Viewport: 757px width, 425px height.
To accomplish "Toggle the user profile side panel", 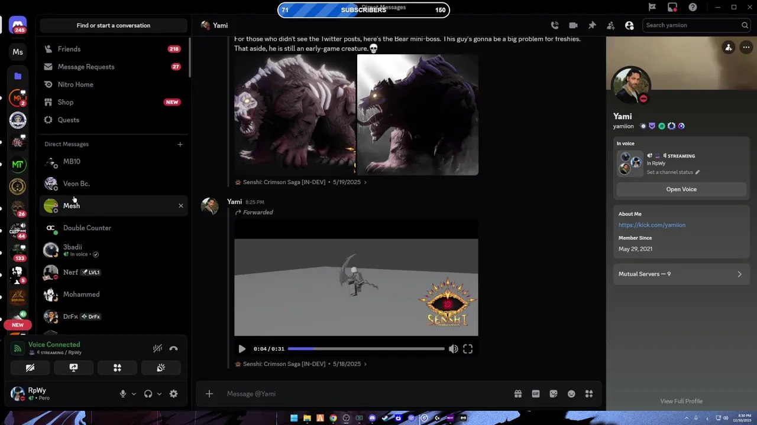I will tap(629, 25).
